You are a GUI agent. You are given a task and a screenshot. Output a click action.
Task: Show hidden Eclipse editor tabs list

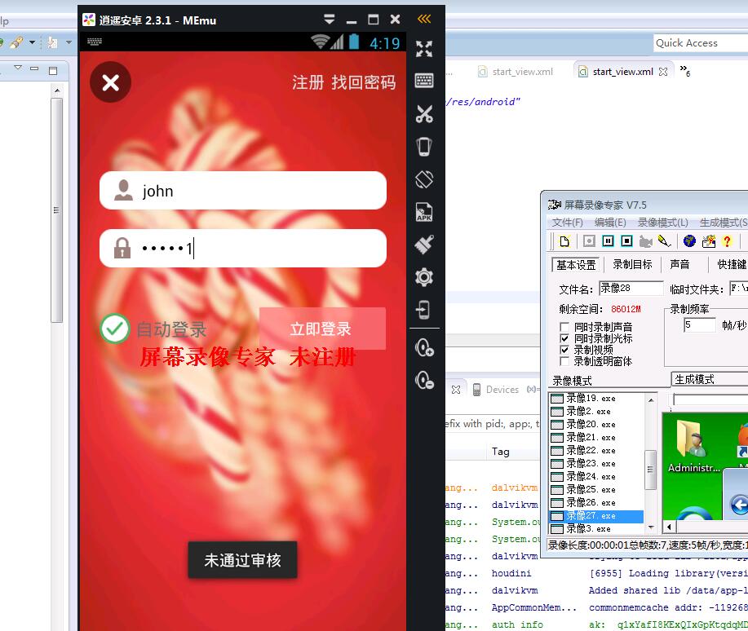685,70
